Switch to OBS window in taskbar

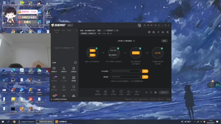(x=45, y=122)
